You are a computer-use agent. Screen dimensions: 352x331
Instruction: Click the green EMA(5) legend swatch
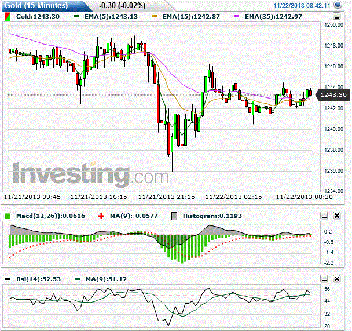pyautogui.click(x=76, y=16)
